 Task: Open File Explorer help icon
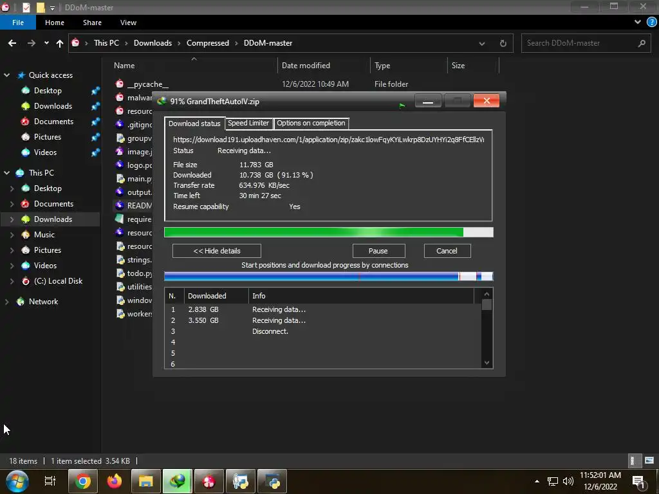point(651,23)
